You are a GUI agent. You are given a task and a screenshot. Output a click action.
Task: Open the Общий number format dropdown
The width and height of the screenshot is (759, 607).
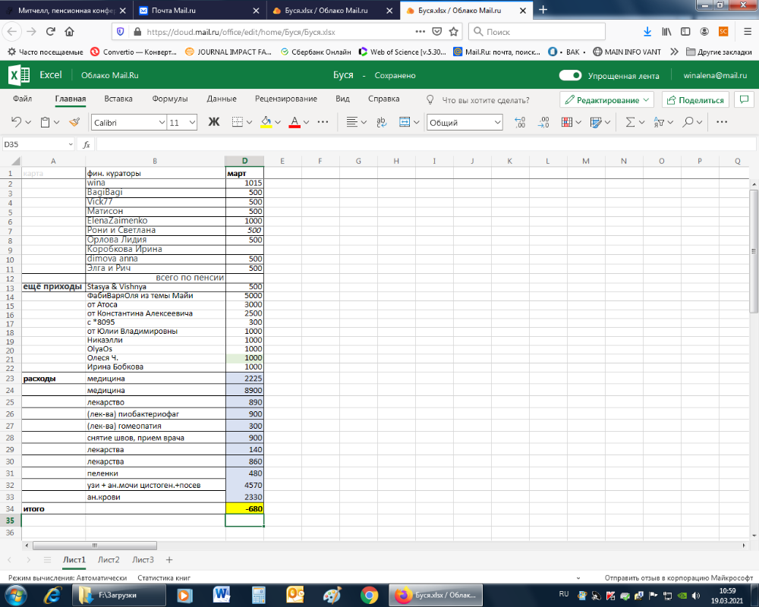465,122
